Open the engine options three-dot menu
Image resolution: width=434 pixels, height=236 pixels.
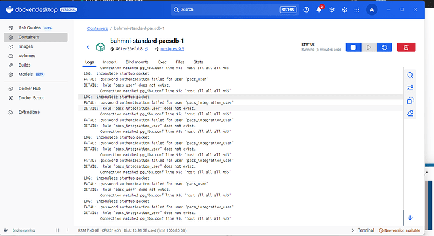67,230
